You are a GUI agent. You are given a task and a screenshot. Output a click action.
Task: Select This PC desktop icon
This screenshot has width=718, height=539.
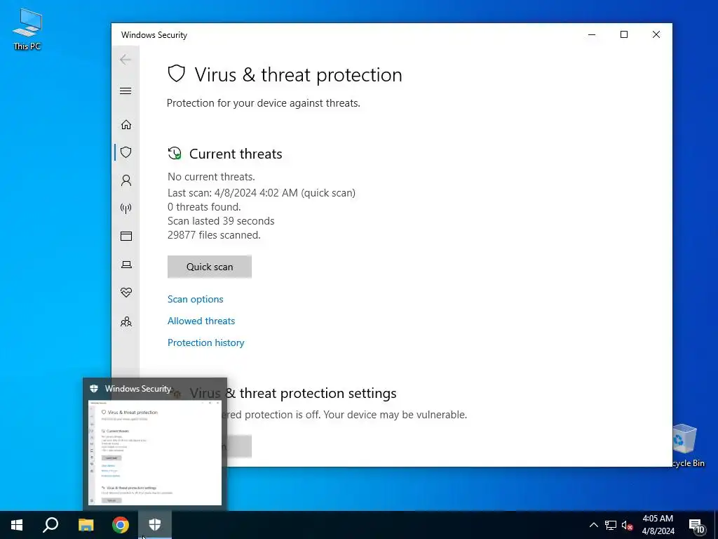tap(27, 29)
